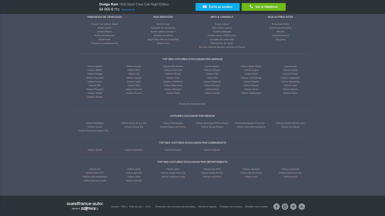Open Voiture Audi link
This screenshot has width=385, height=216.
(x=290, y=66)
